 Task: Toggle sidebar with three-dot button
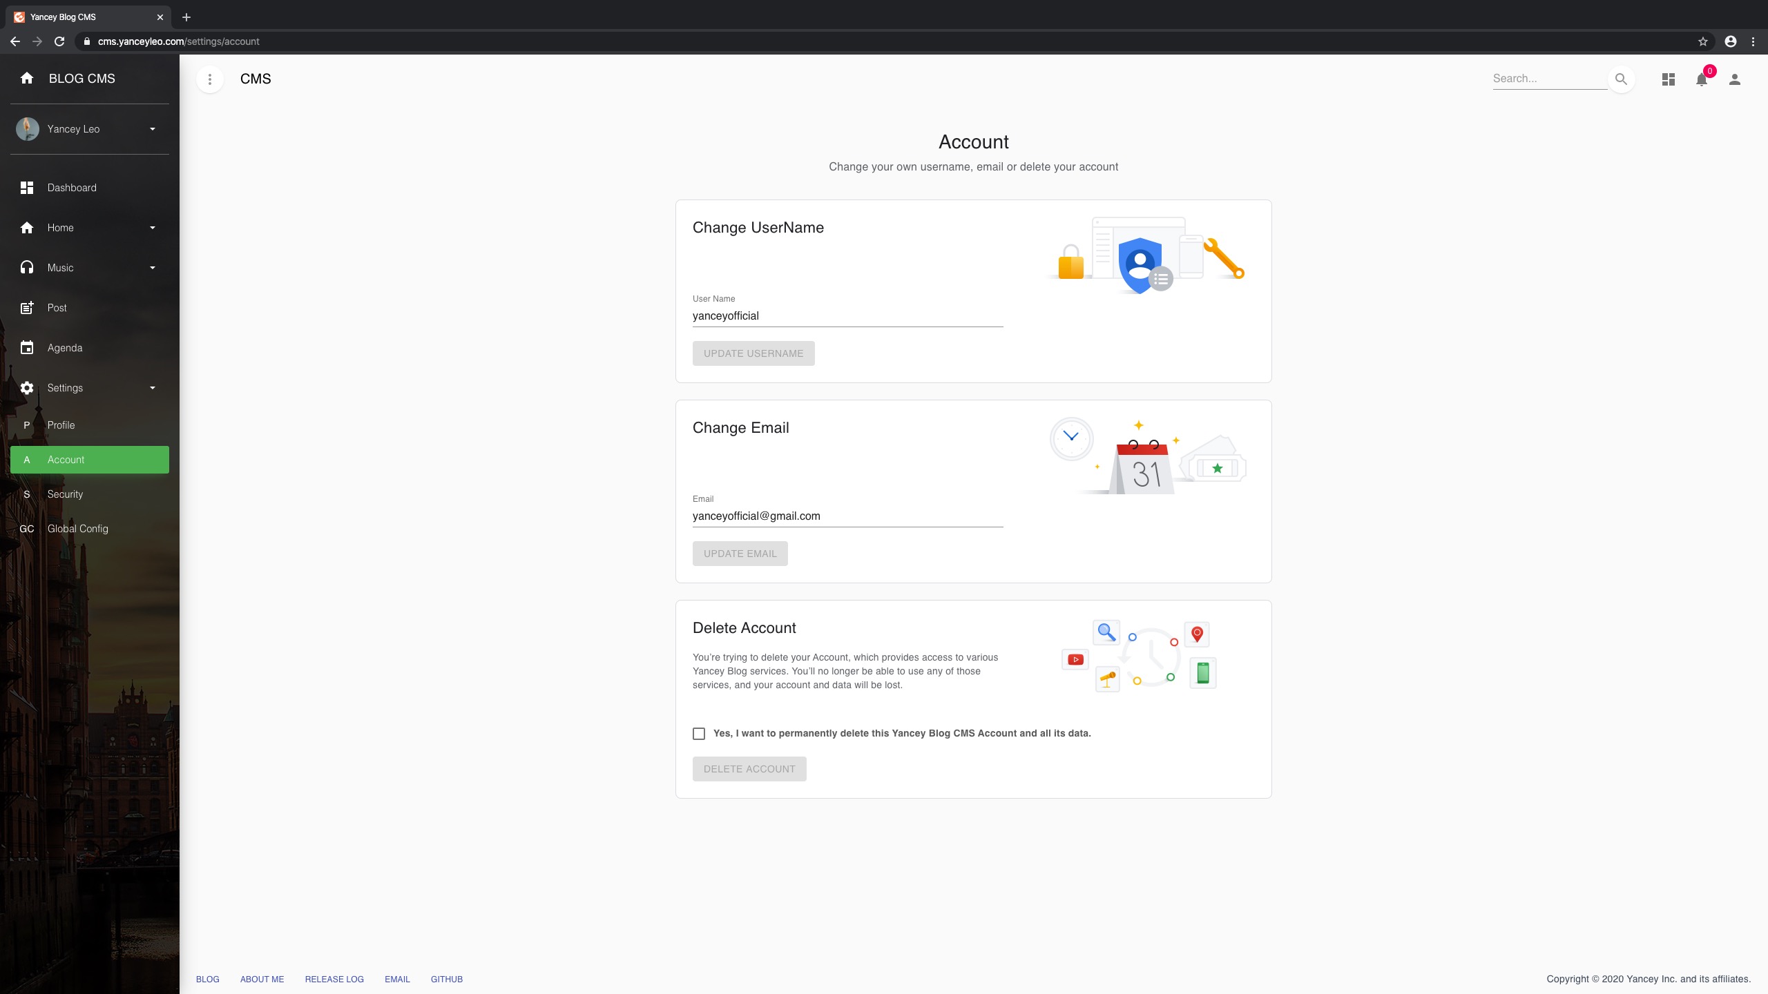click(210, 79)
